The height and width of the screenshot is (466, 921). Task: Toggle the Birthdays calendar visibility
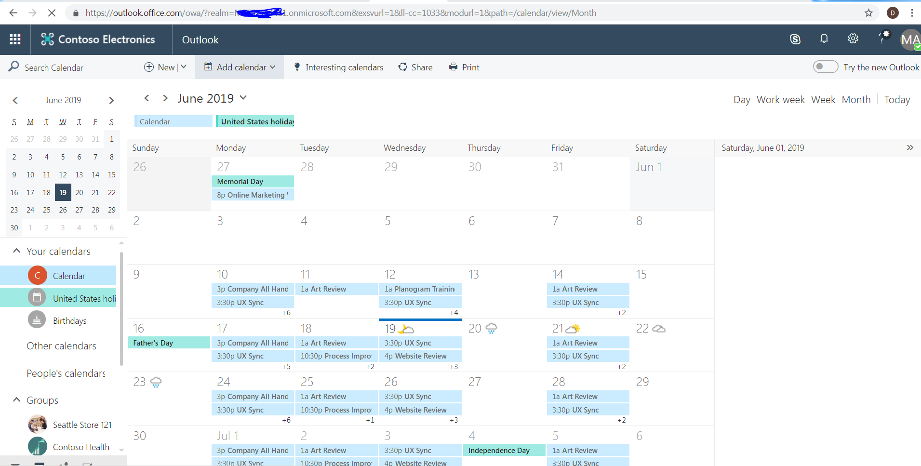[69, 321]
